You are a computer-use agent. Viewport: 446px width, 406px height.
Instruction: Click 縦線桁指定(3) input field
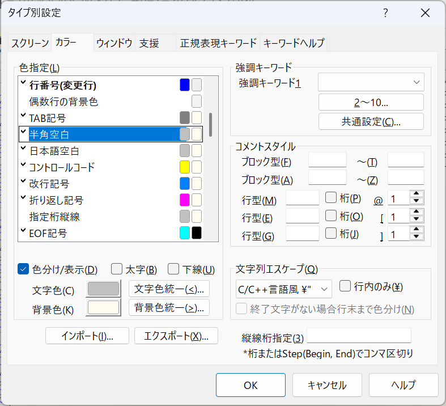359,336
